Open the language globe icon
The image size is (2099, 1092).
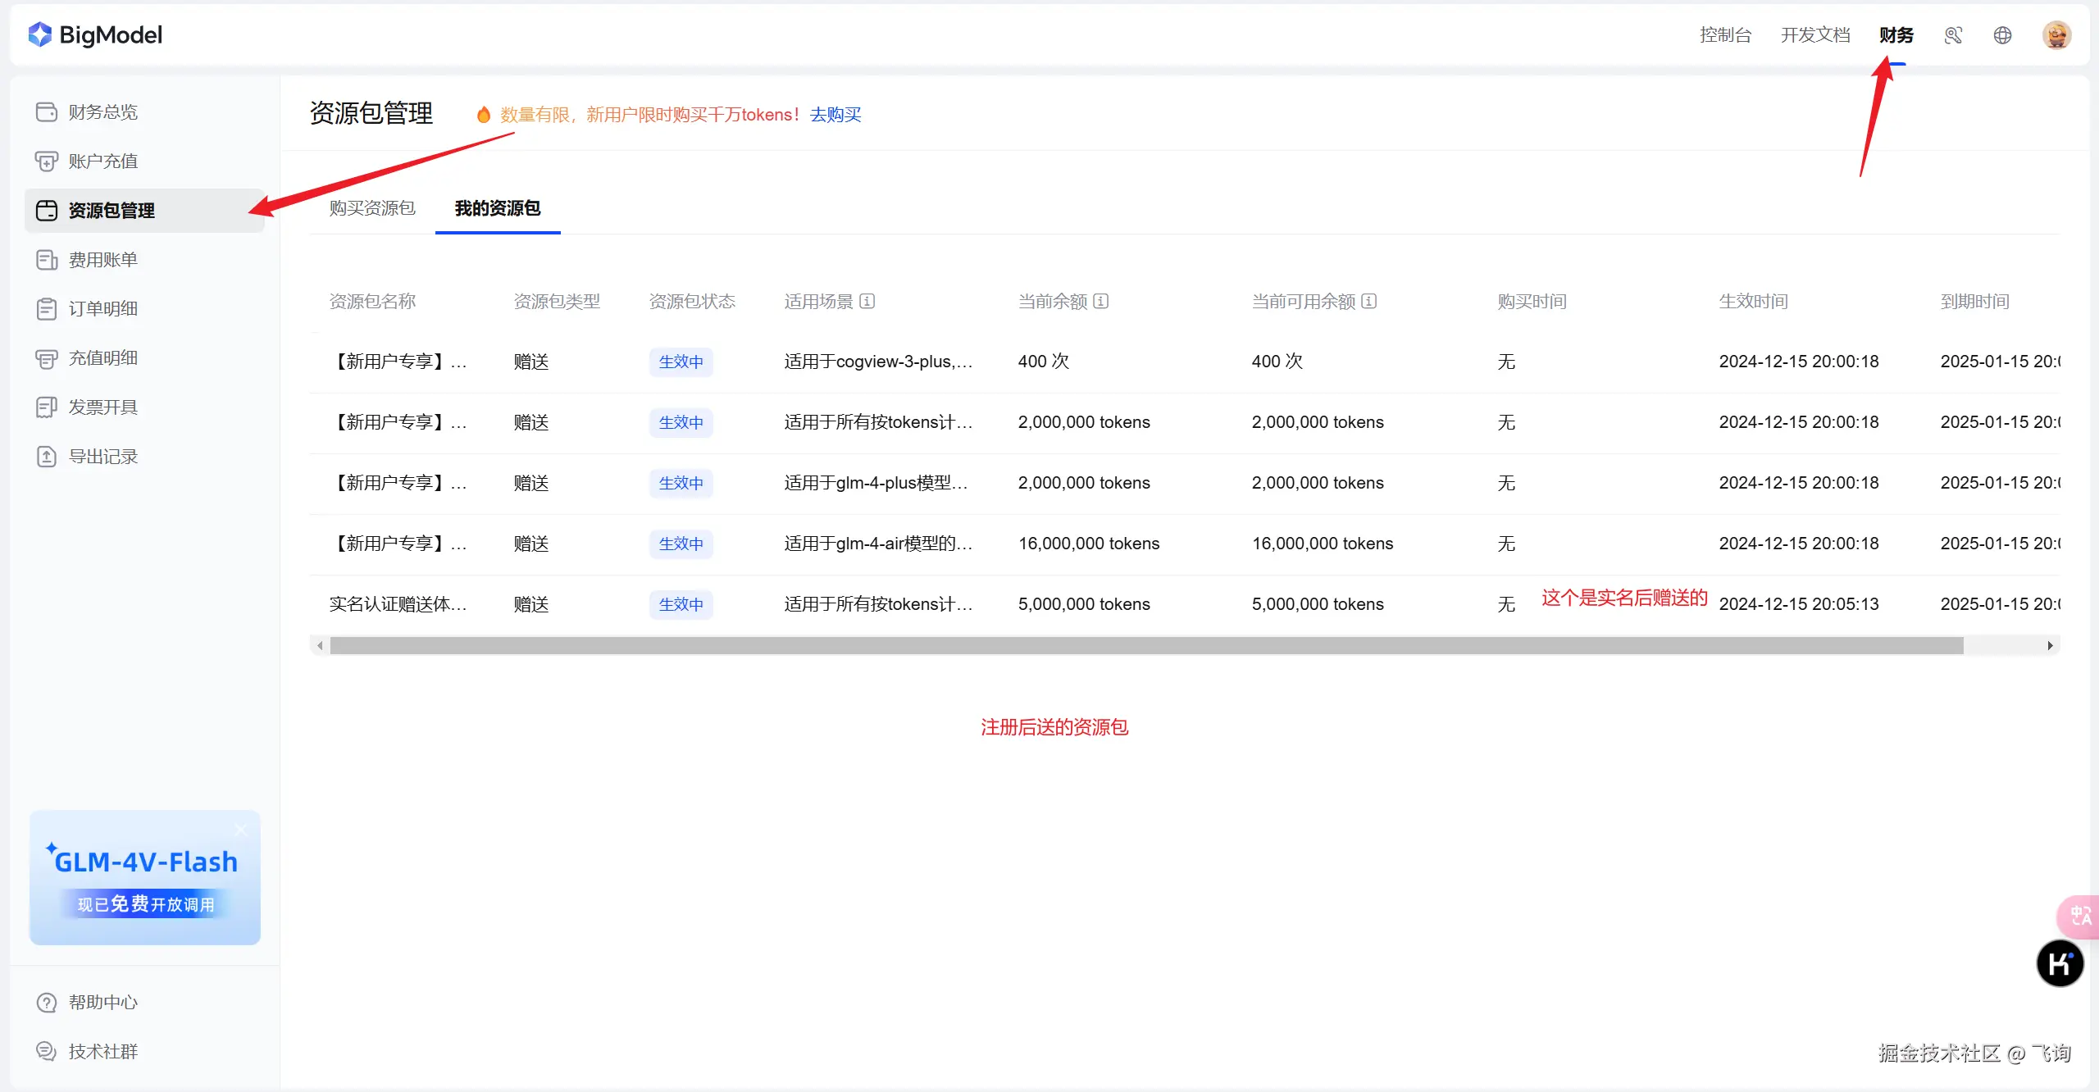click(x=2002, y=35)
